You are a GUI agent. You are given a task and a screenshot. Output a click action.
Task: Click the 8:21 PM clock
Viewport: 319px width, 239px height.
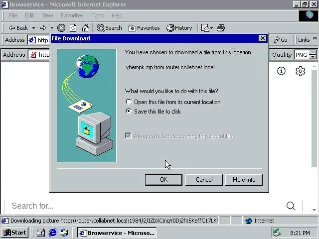300,233
